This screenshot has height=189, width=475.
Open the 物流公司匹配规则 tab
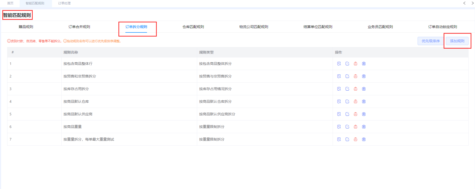[254, 27]
